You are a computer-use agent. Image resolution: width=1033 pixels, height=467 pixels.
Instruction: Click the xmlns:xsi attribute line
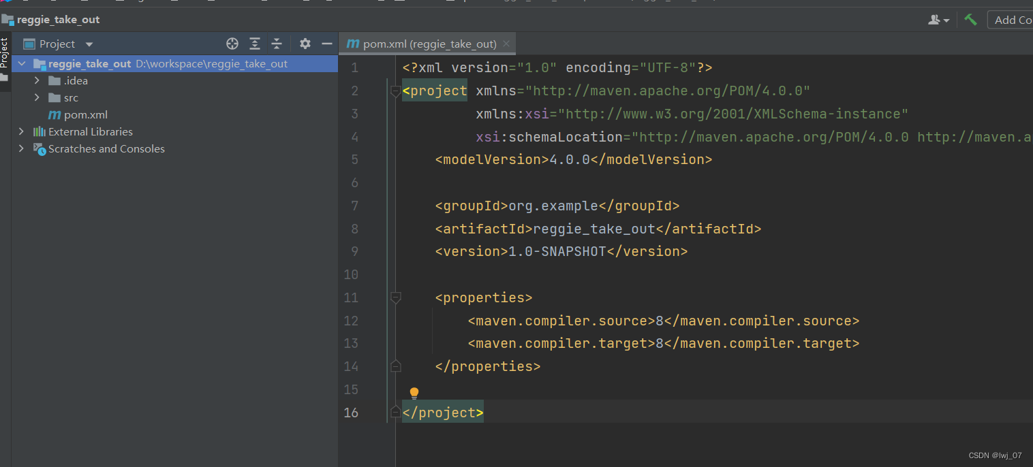point(692,114)
